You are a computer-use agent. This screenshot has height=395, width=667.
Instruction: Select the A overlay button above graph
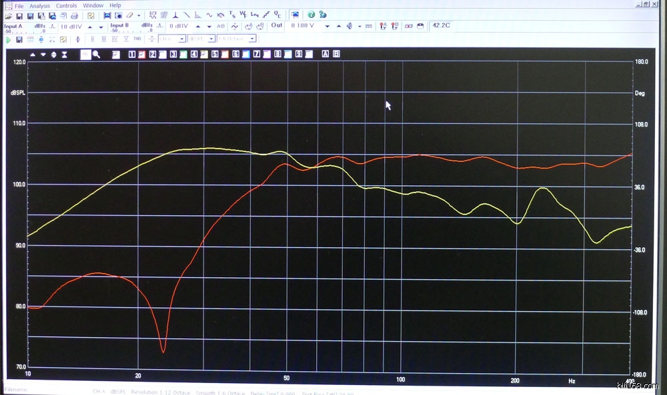(325, 55)
